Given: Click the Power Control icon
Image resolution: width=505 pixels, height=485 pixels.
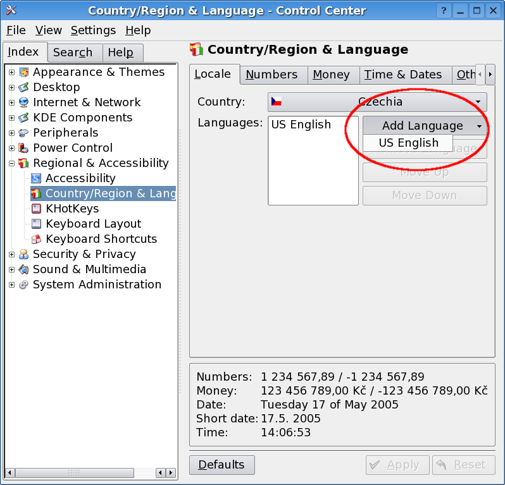Looking at the screenshot, I should [x=23, y=148].
